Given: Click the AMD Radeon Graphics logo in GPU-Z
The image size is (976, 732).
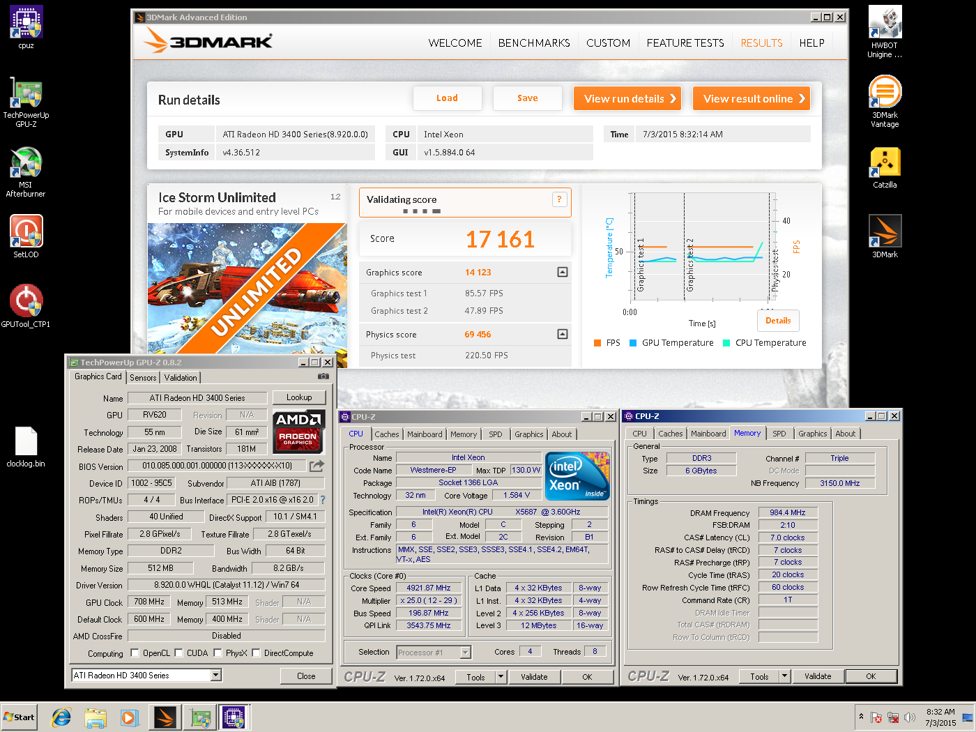Looking at the screenshot, I should click(298, 432).
